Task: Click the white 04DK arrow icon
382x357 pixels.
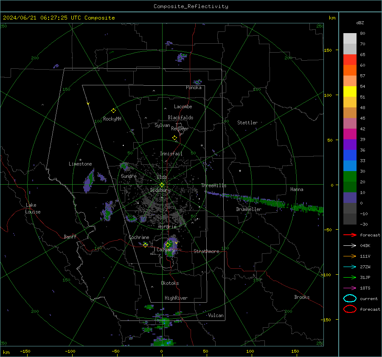Action: [350, 246]
